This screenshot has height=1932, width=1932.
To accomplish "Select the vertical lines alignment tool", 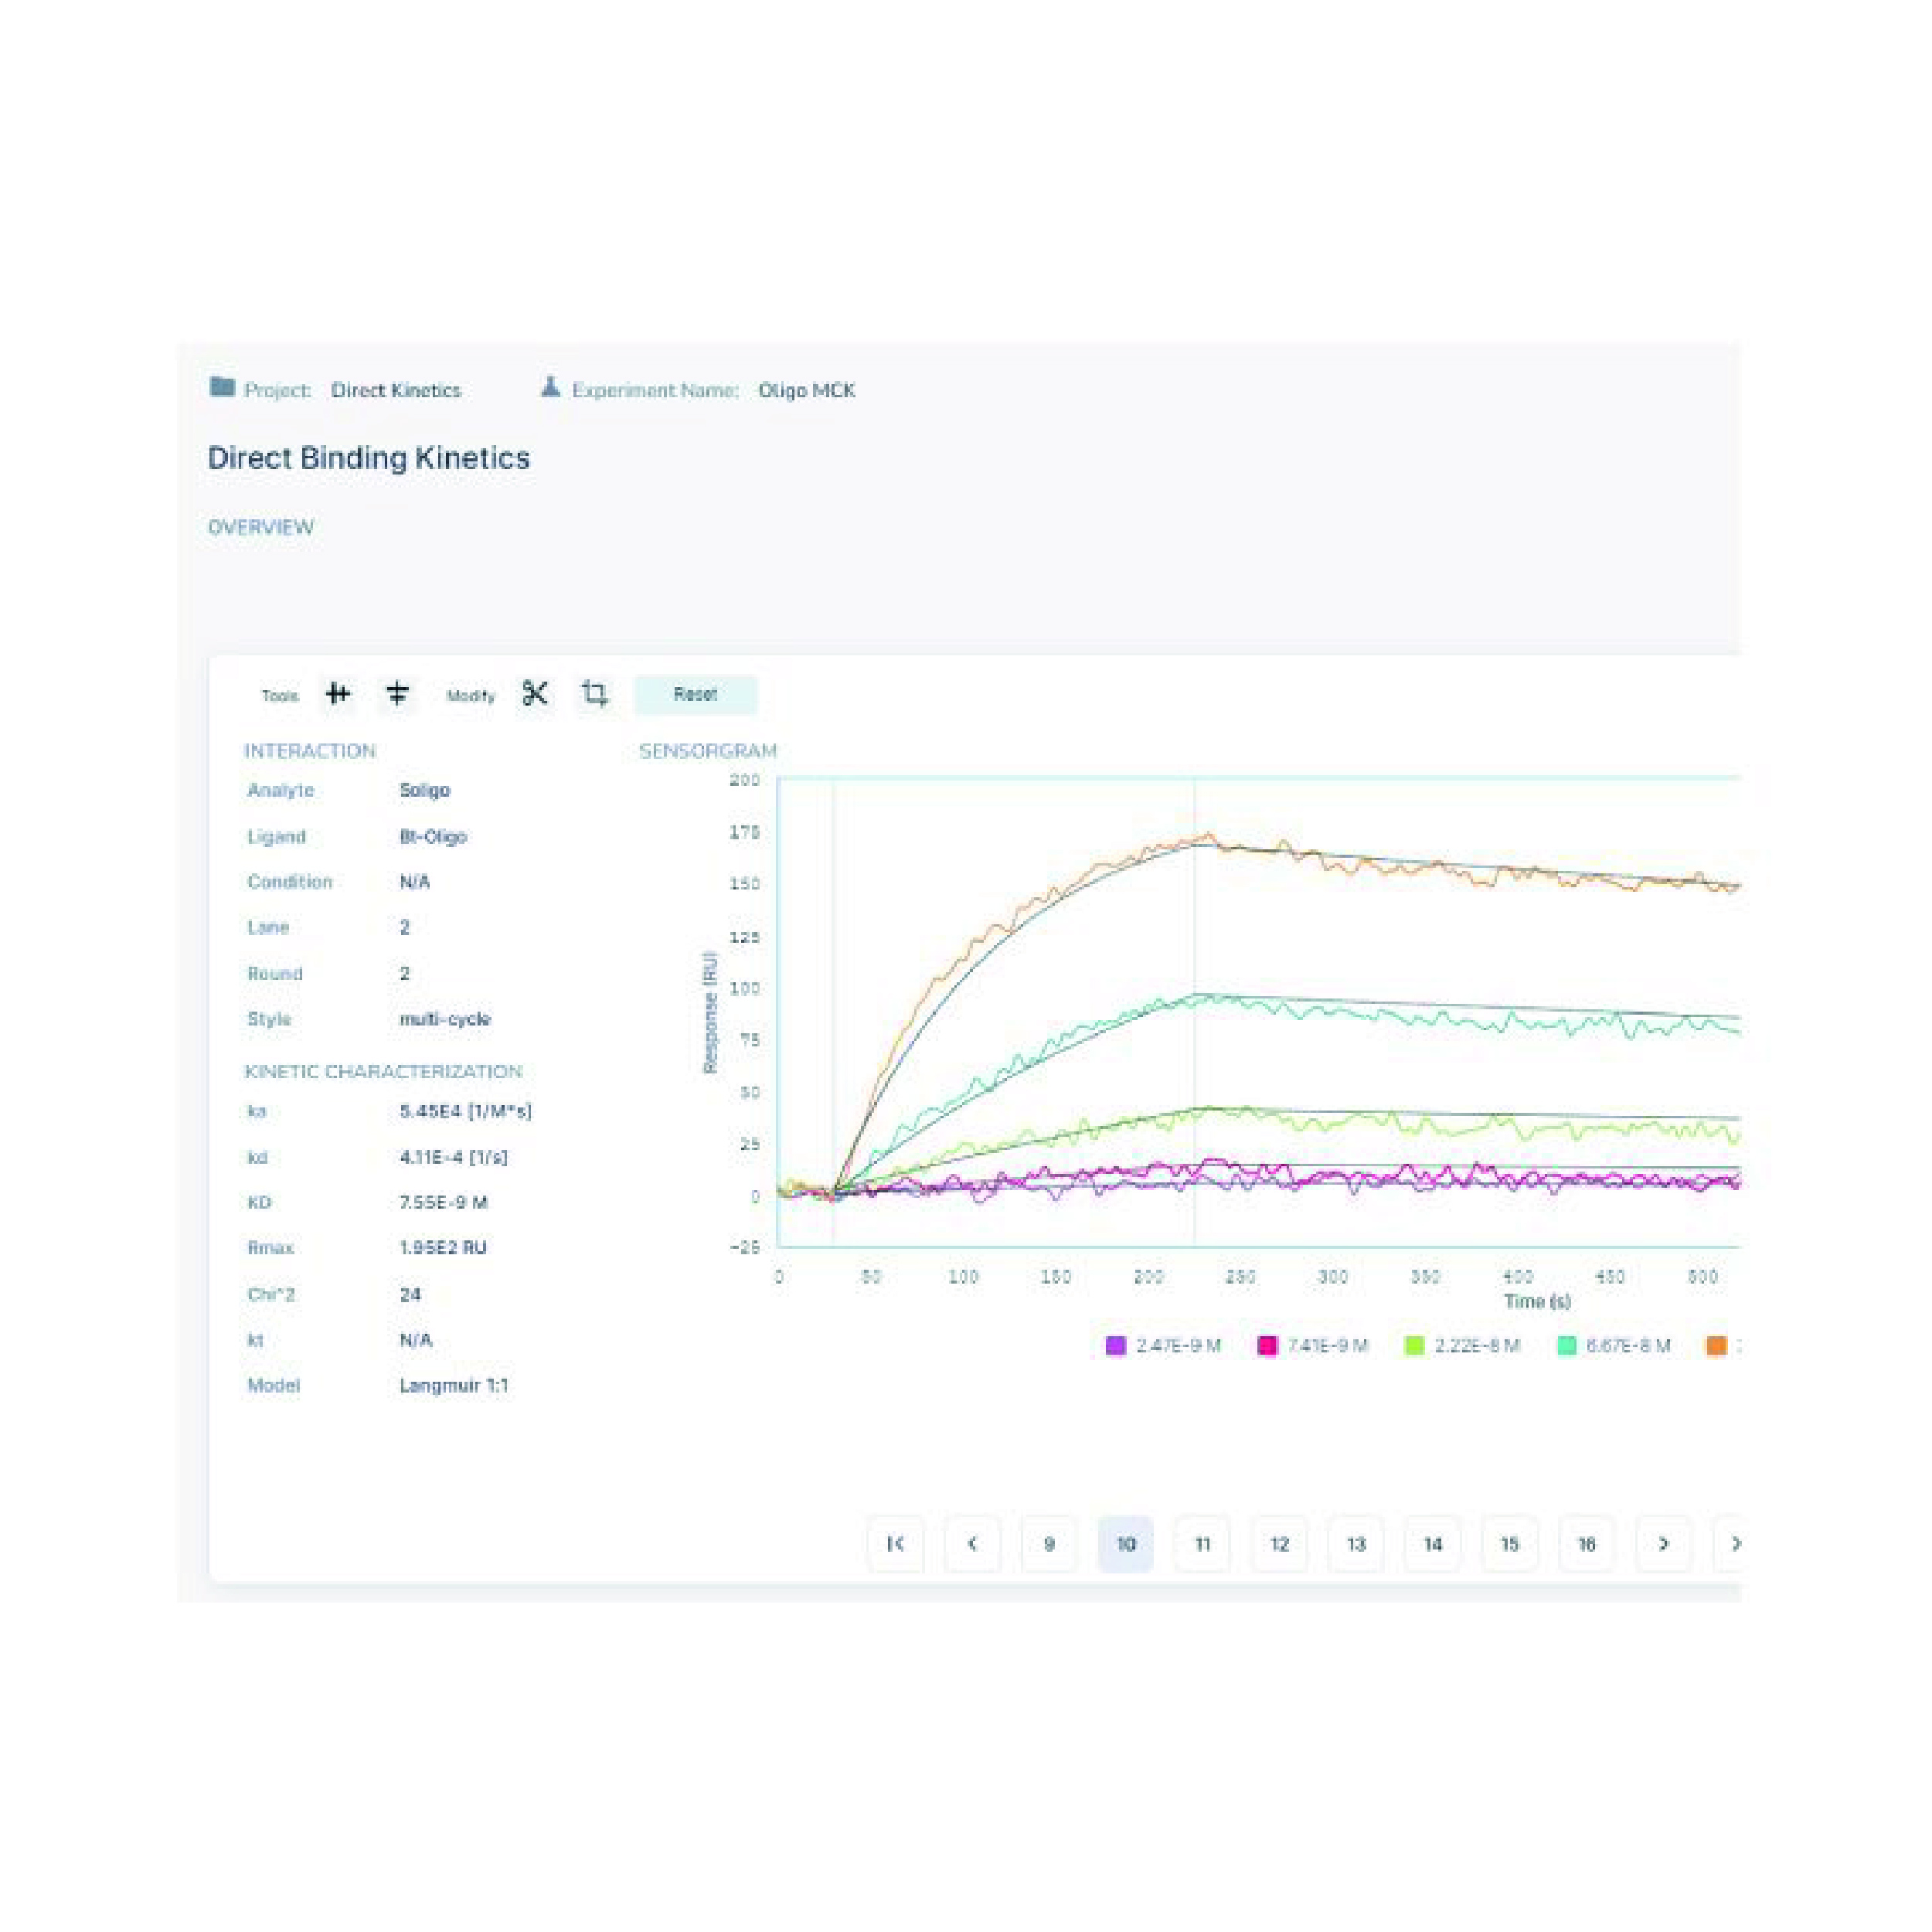I will click(338, 694).
